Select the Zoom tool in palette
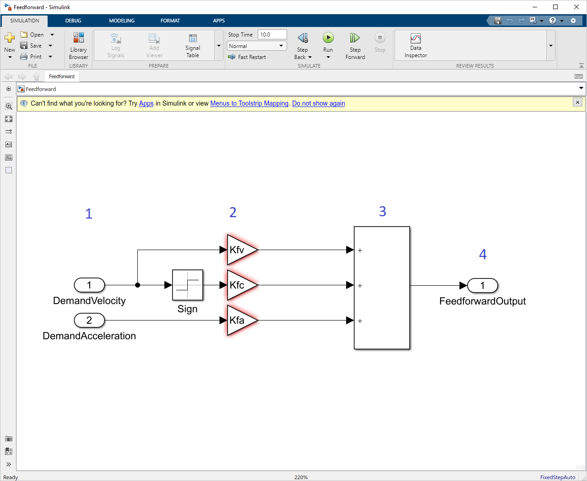587x481 pixels. tap(9, 106)
